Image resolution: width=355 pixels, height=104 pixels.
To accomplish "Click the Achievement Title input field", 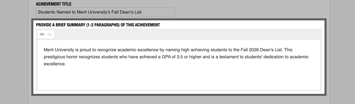I will tap(105, 12).
